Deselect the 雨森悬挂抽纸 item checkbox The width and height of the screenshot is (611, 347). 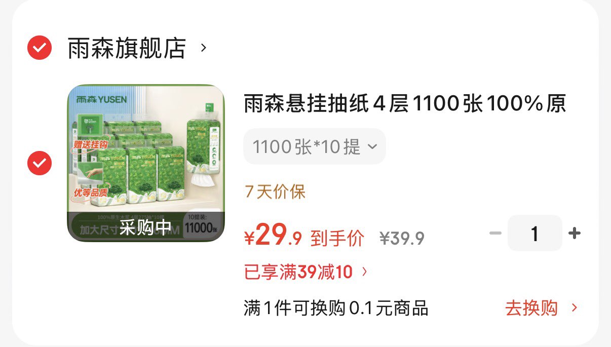click(40, 163)
